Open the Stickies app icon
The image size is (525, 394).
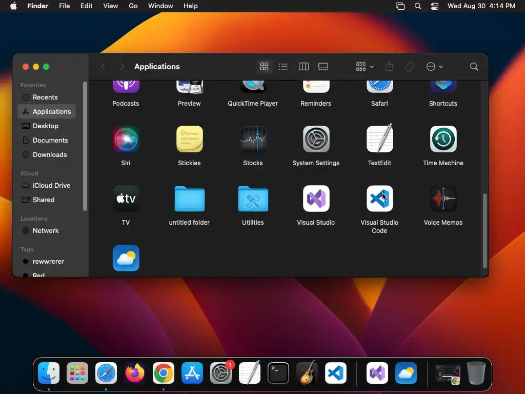pos(190,139)
